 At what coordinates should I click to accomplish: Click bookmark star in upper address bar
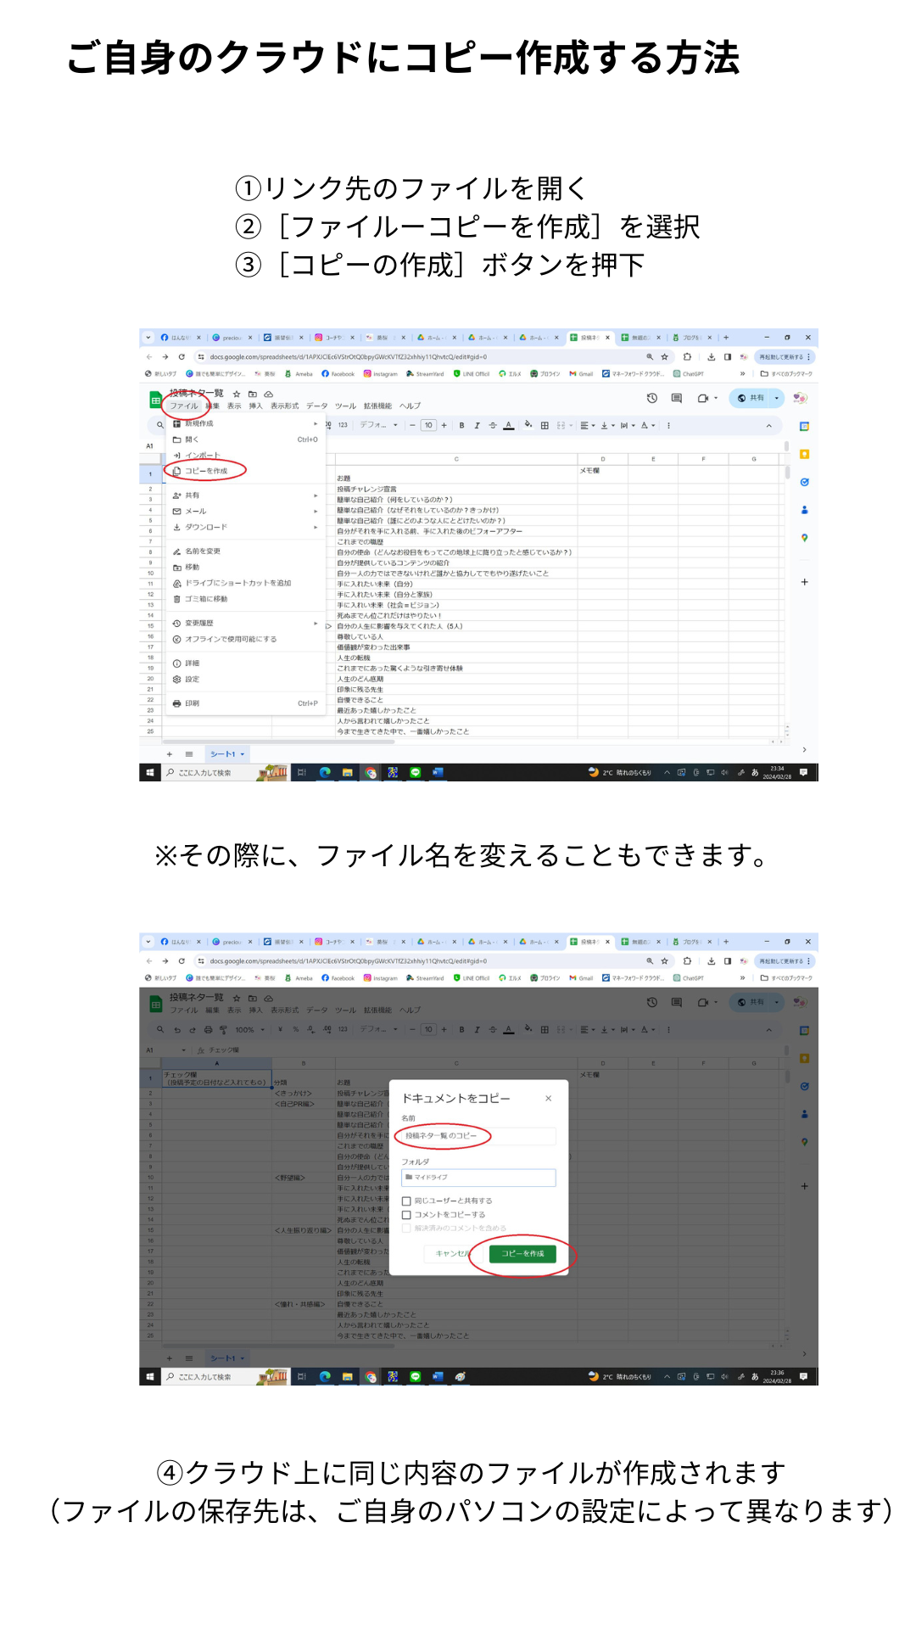[665, 357]
